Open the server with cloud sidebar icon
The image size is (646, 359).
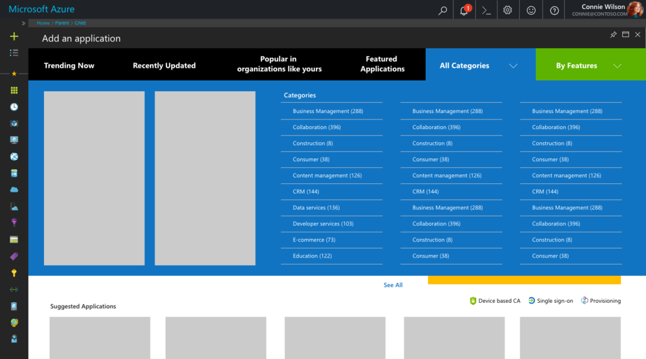(x=14, y=207)
